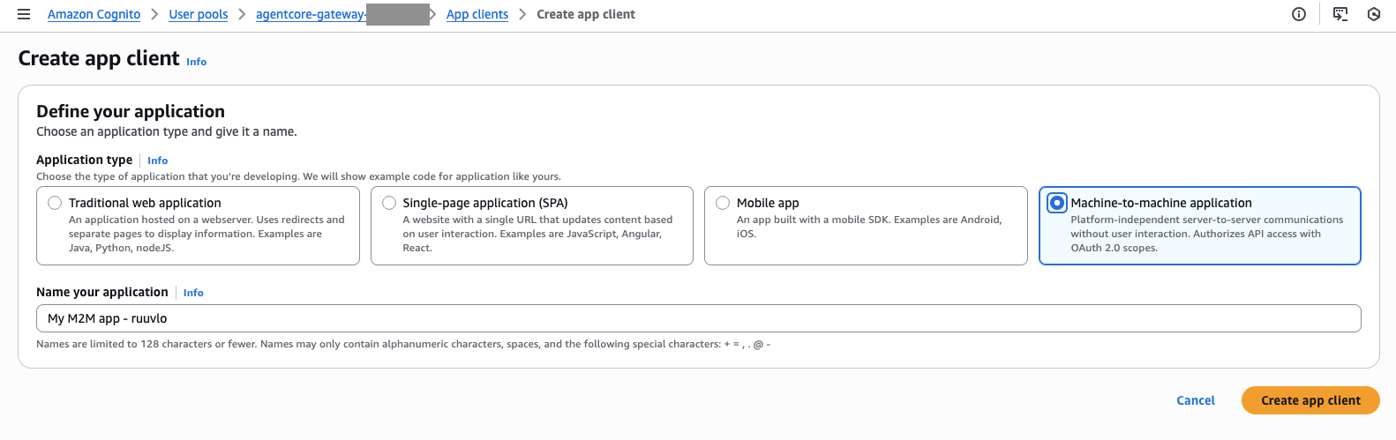The height and width of the screenshot is (440, 1396).
Task: Click the Define your application heading
Action: pyautogui.click(x=131, y=111)
